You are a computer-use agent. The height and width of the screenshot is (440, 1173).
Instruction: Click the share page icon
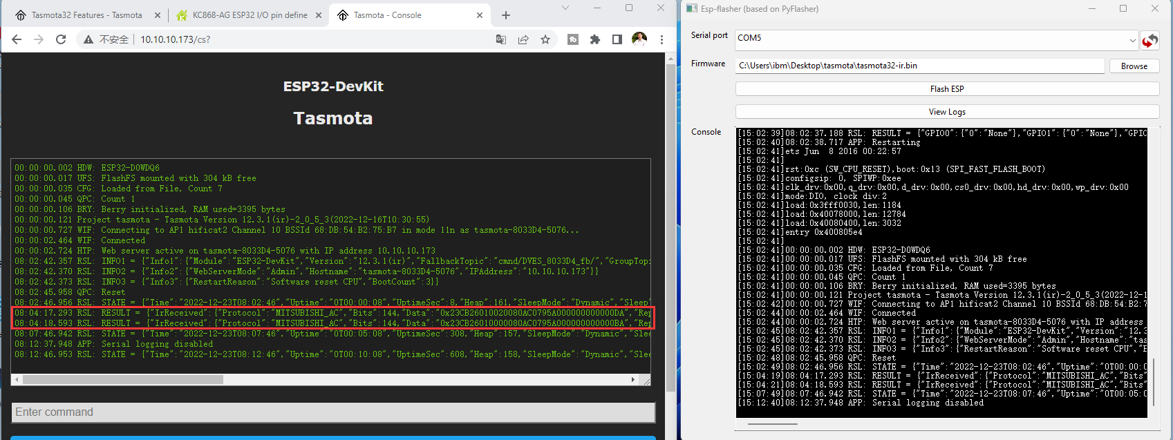(523, 39)
